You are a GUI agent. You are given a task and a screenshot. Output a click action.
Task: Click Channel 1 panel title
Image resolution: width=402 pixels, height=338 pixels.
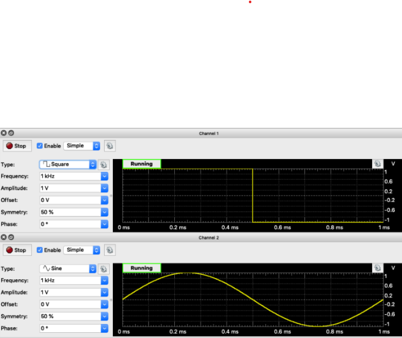pos(209,134)
